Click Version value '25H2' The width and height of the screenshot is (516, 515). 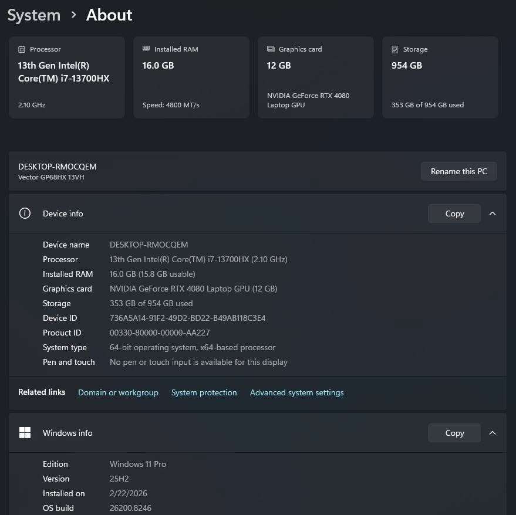pyautogui.click(x=119, y=479)
